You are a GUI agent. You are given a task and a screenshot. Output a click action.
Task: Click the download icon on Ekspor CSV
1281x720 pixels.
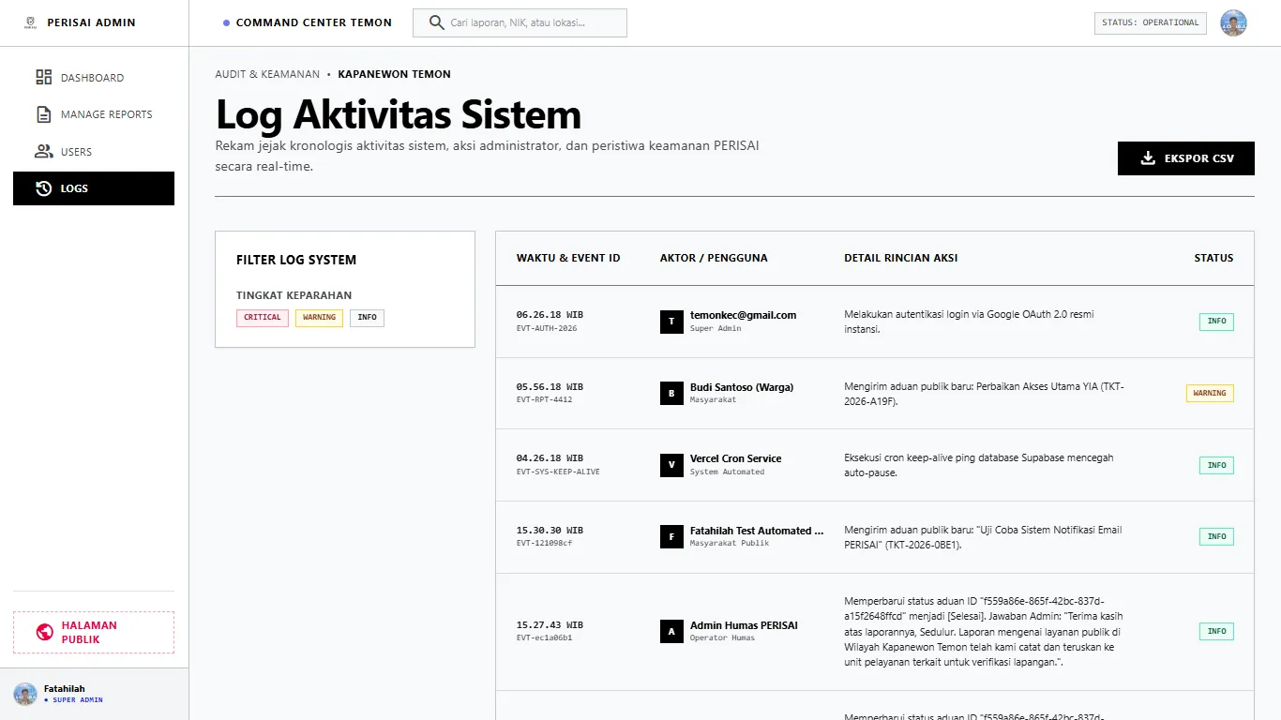point(1148,158)
